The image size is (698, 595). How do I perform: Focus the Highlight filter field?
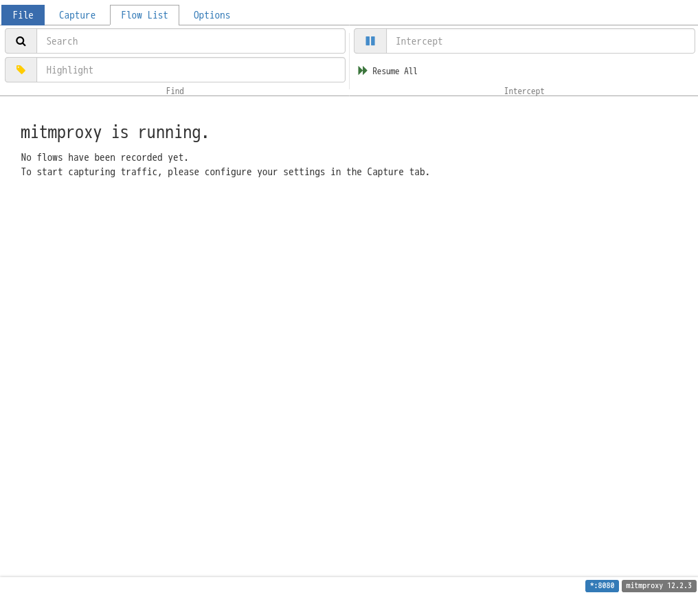coord(191,70)
